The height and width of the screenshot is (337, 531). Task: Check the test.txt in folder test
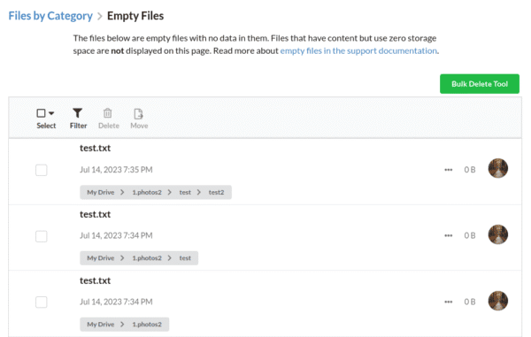[42, 236]
